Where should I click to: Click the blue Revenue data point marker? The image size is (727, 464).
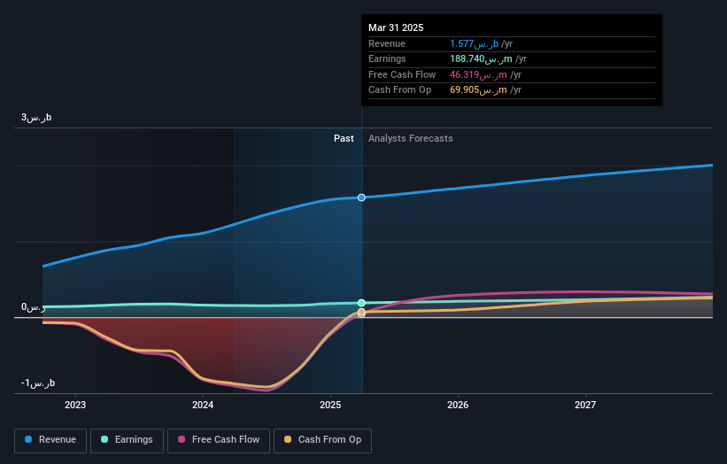[x=361, y=197]
